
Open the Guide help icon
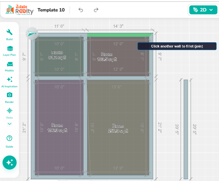pyautogui.click(x=9, y=138)
